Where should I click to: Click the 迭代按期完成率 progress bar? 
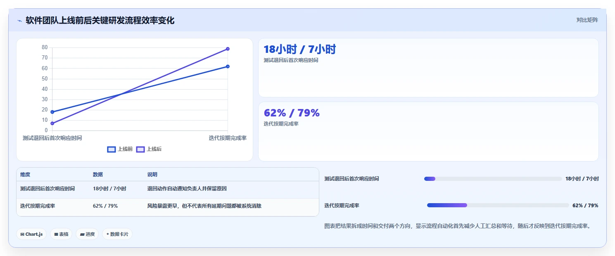pos(498,205)
